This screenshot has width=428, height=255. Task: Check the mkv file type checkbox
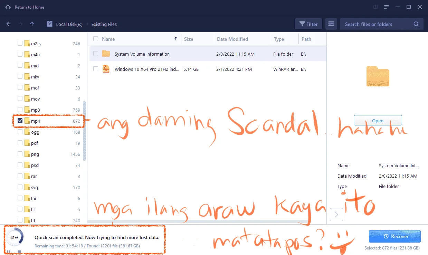[20, 77]
